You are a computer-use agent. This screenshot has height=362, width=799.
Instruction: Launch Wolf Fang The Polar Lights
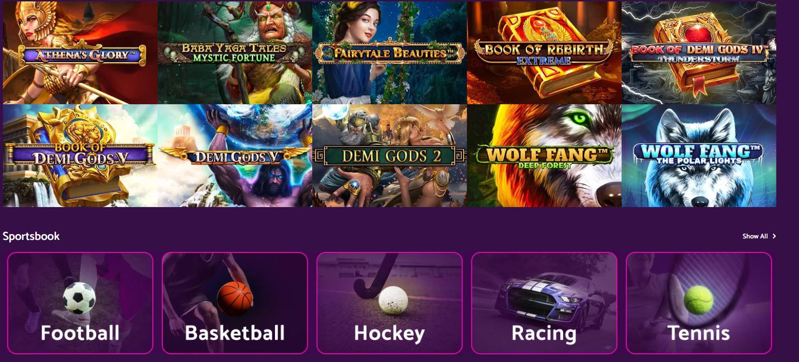click(x=699, y=155)
